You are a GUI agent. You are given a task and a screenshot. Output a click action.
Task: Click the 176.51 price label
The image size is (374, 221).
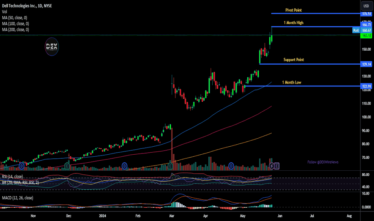366,14
